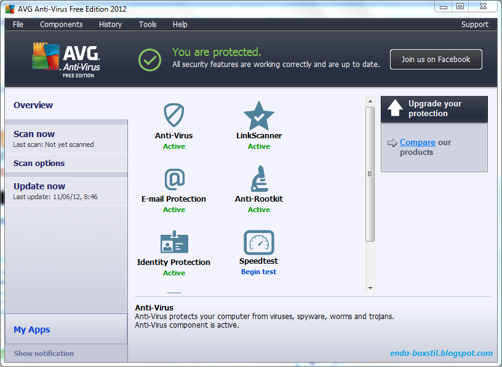This screenshot has height=367, width=502.
Task: Click the Anti-Rootkit label
Action: coord(258,199)
